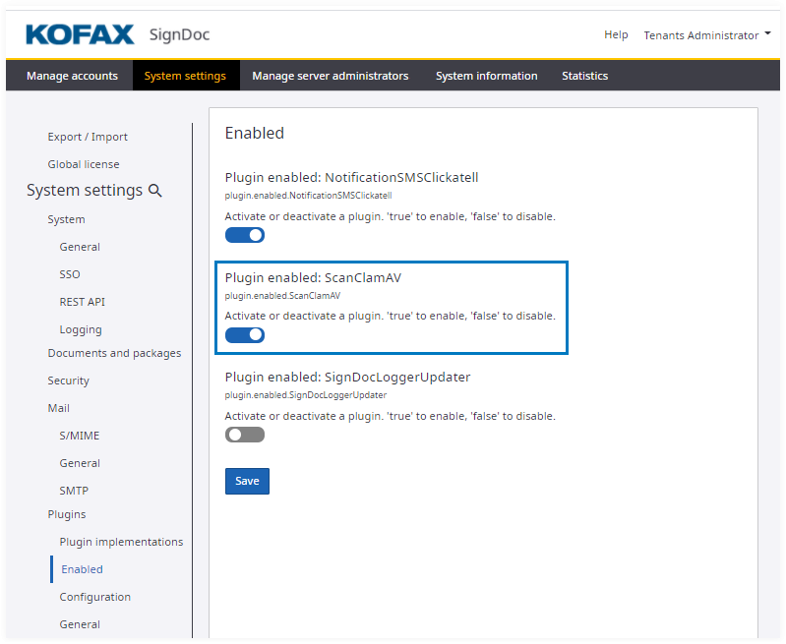Open Export / Import in sidebar
This screenshot has height=644, width=786.
[88, 137]
